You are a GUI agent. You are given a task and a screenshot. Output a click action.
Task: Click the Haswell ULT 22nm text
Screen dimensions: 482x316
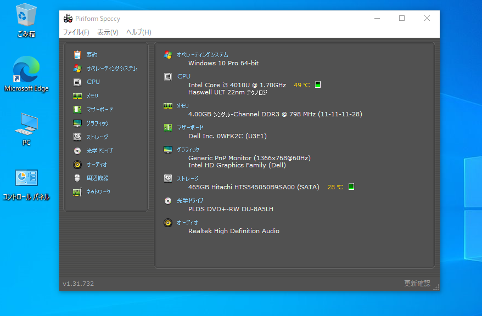(x=227, y=92)
